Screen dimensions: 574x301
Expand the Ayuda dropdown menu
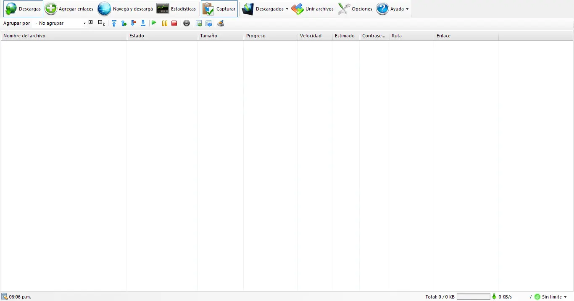click(392, 9)
